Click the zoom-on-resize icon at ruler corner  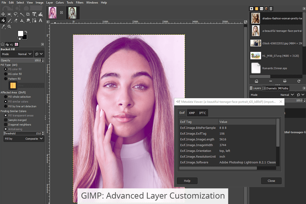(245, 22)
